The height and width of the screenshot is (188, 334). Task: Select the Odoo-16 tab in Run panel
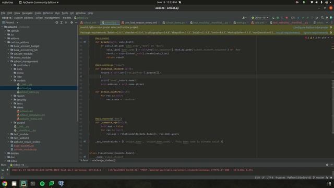point(19,165)
